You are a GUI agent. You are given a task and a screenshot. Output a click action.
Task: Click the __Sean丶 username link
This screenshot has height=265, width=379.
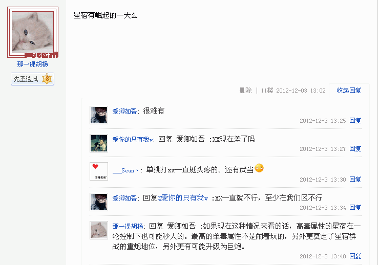[x=125, y=170]
